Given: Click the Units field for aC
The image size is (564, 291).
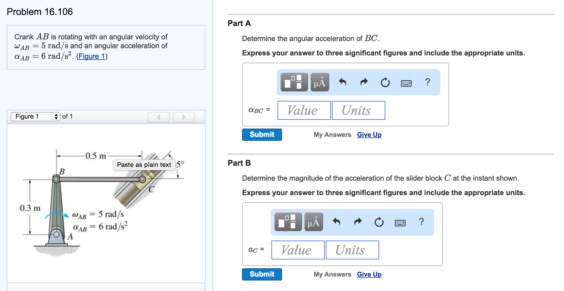Looking at the screenshot, I should coord(352,250).
